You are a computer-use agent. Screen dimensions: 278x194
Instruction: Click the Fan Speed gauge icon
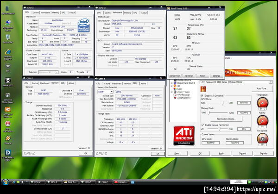click(x=262, y=138)
